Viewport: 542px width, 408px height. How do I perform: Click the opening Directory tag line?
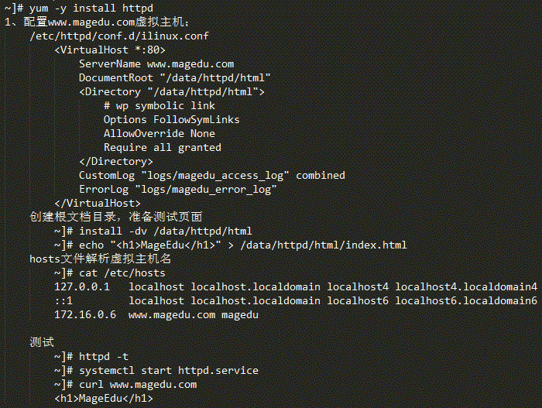click(172, 91)
